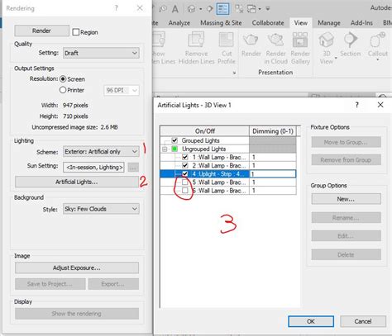Enable the Region checkbox
The width and height of the screenshot is (392, 336).
76,32
